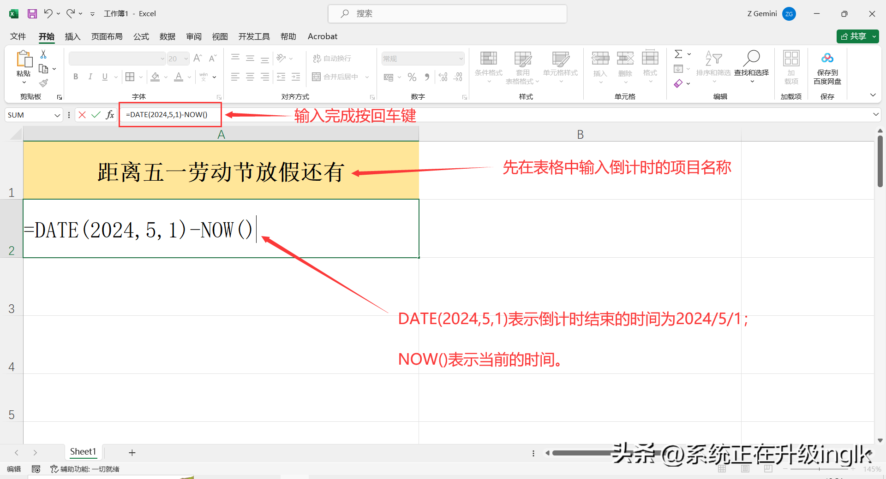Image resolution: width=886 pixels, height=479 pixels.
Task: Click the Comma Style icon
Action: tap(427, 77)
